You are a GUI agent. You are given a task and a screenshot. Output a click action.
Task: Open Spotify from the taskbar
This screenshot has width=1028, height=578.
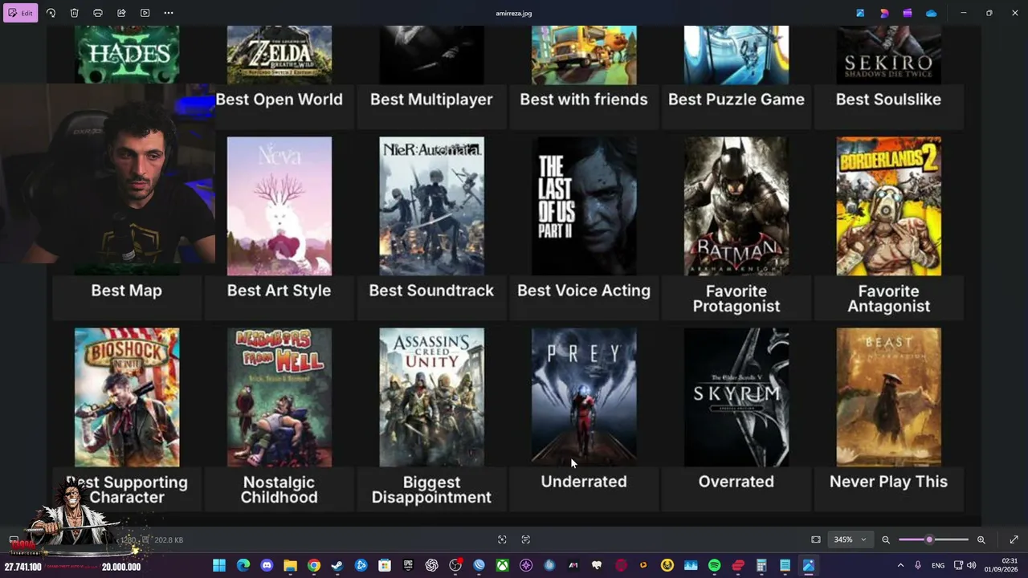pos(714,565)
